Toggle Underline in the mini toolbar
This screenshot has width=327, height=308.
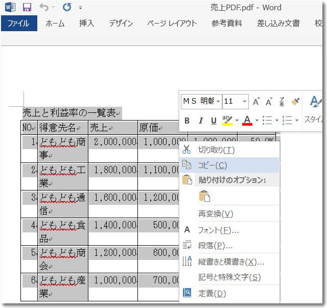[214, 121]
